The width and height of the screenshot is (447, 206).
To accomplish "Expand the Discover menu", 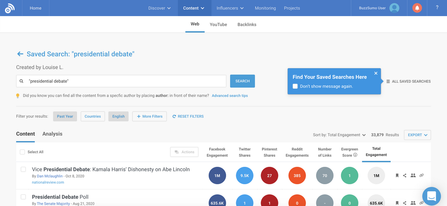I will [x=159, y=8].
